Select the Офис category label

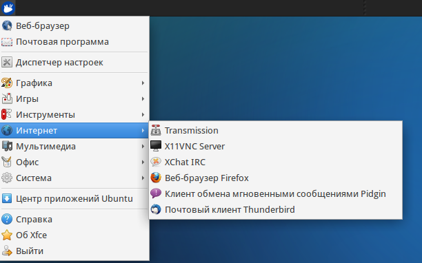[x=27, y=162]
